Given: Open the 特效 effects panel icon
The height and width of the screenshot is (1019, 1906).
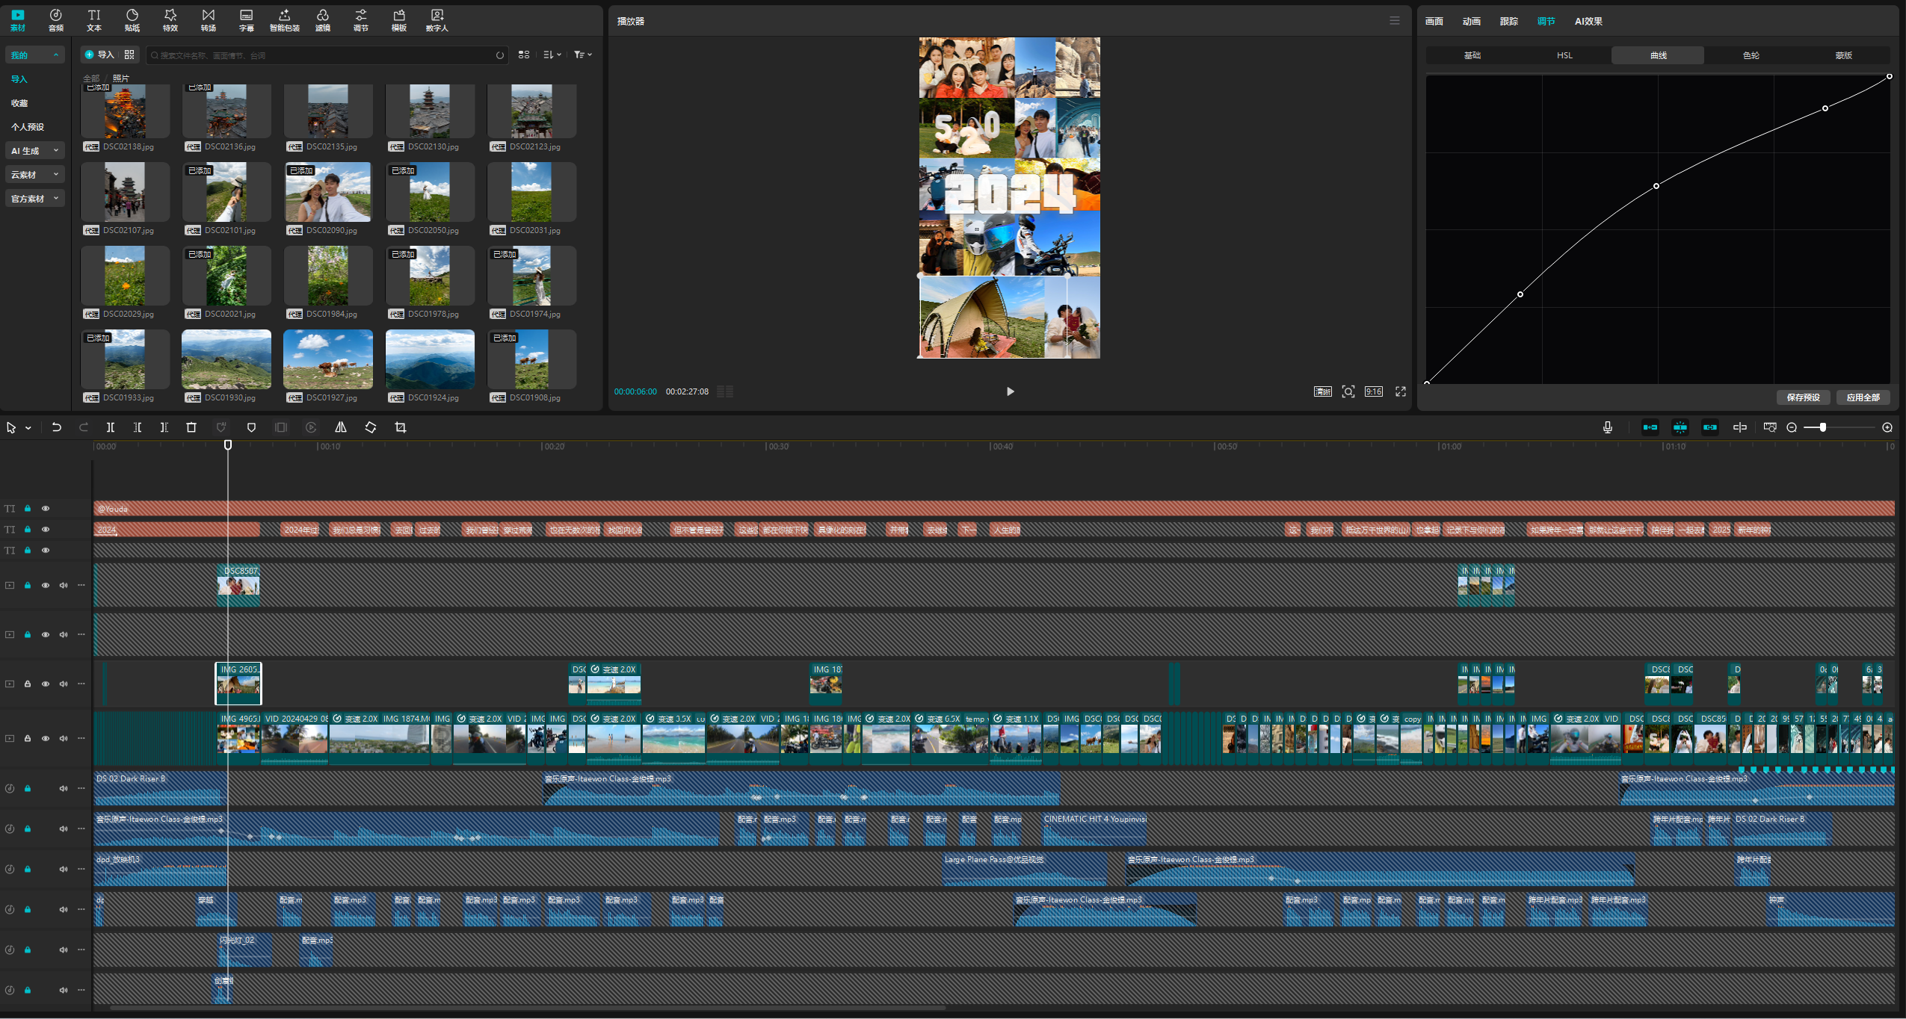Looking at the screenshot, I should click(x=170, y=20).
